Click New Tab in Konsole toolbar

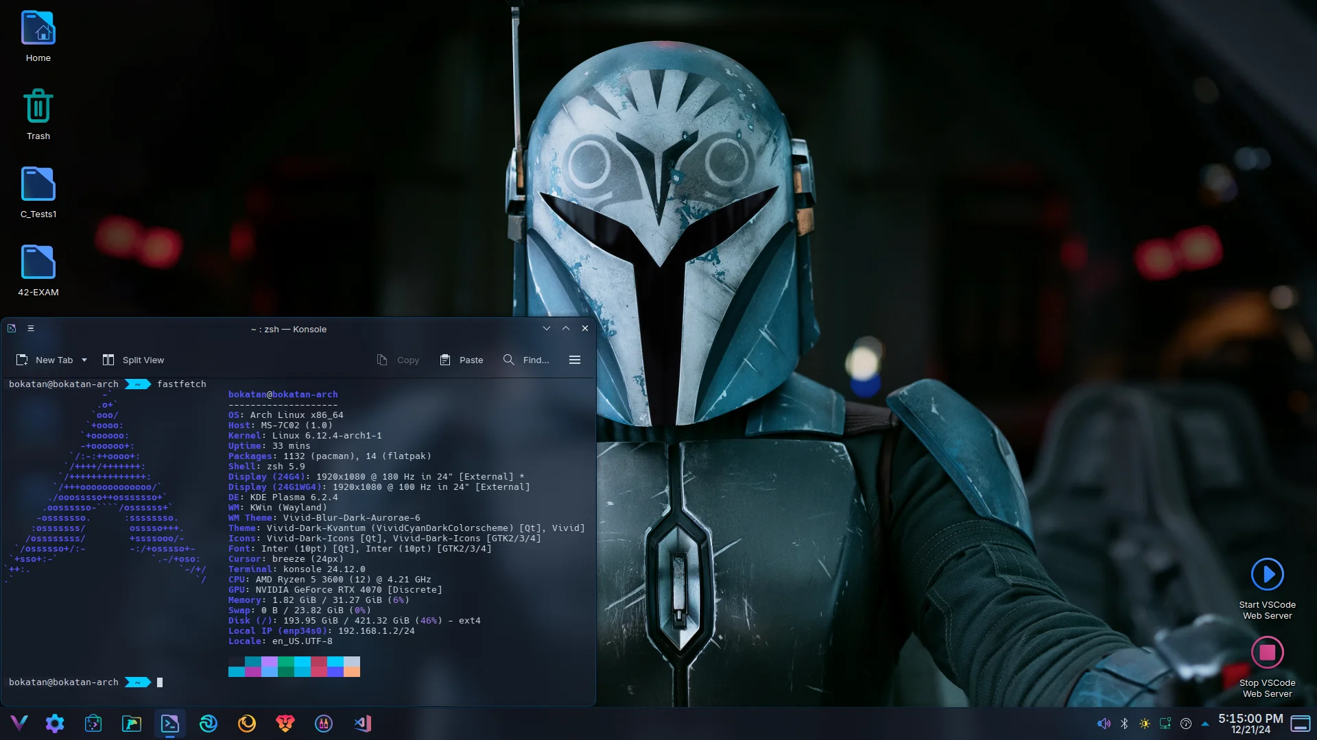(x=45, y=360)
